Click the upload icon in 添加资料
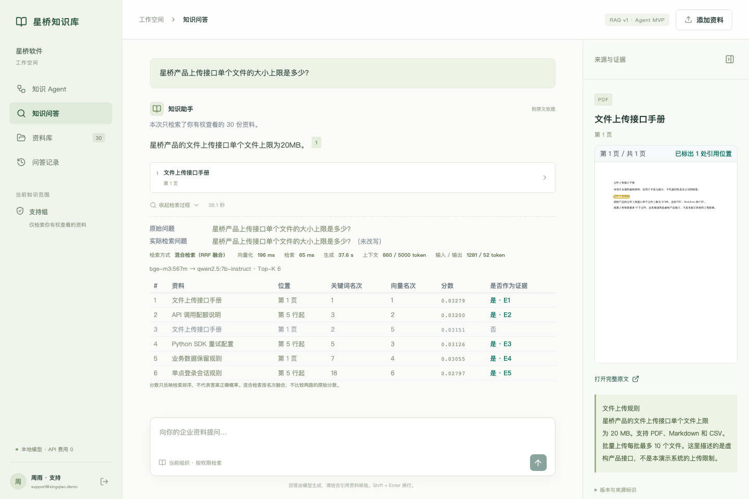Viewport: 749px width, 499px height. [x=688, y=20]
